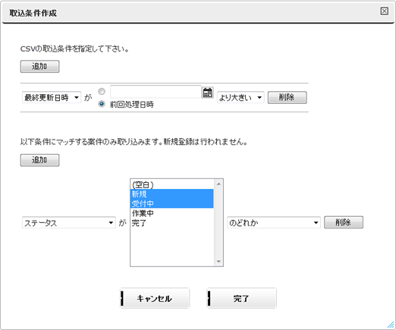Click 追加 under CSV import conditions
Image resolution: width=396 pixels, height=330 pixels.
[39, 67]
